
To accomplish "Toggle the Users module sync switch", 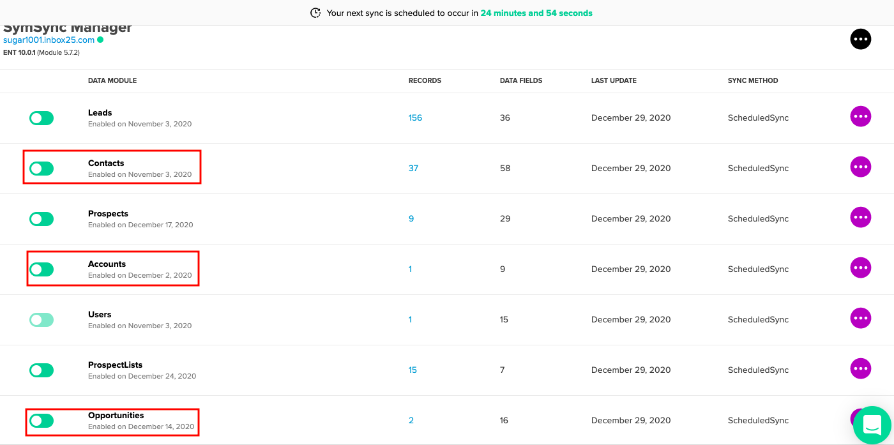I will click(x=42, y=320).
